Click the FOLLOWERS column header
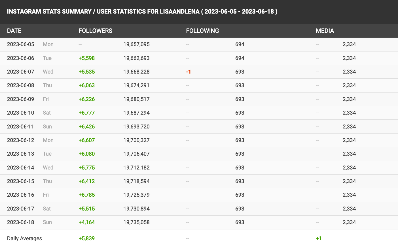 pyautogui.click(x=96, y=31)
